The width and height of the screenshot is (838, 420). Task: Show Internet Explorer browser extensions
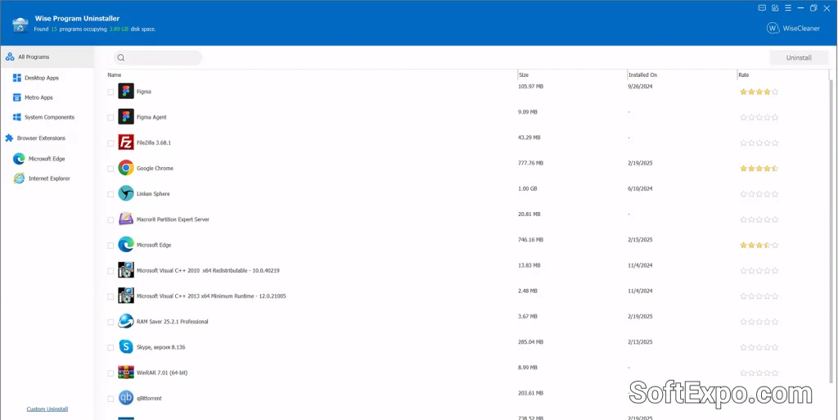pyautogui.click(x=49, y=178)
